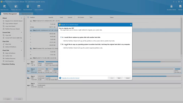Refresh the partition list icon
The image size is (183, 103).
[28, 17]
